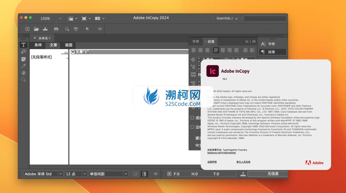Click the double-arrow panel collapse icon
Image resolution: width=346 pixels, height=193 pixels.
pyautogui.click(x=247, y=42)
